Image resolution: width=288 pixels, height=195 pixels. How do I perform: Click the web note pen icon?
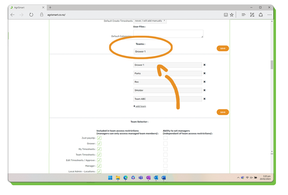click(x=252, y=15)
